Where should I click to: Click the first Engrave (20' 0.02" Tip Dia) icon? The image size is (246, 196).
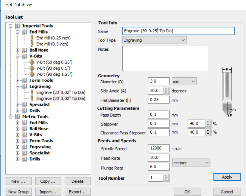pos(32,92)
